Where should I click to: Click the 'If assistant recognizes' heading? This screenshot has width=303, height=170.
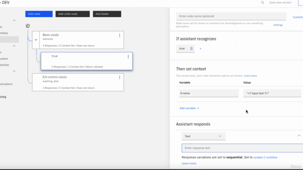click(x=196, y=39)
